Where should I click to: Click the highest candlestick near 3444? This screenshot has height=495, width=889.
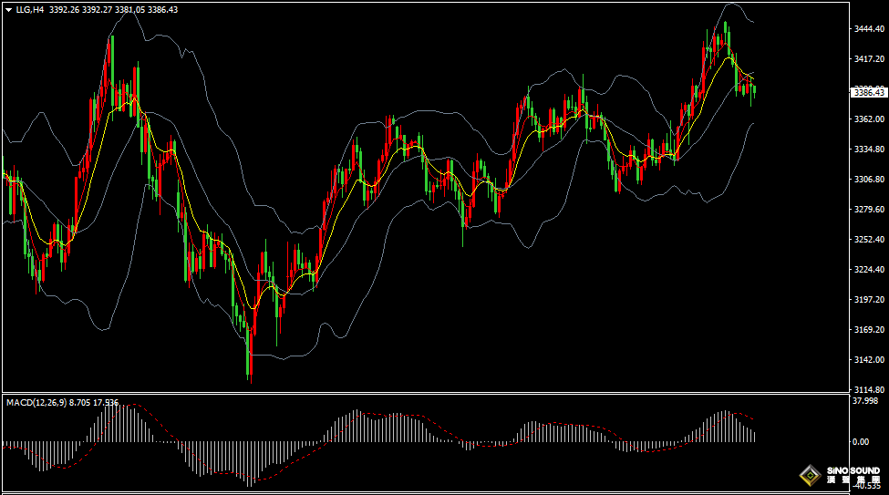726,32
